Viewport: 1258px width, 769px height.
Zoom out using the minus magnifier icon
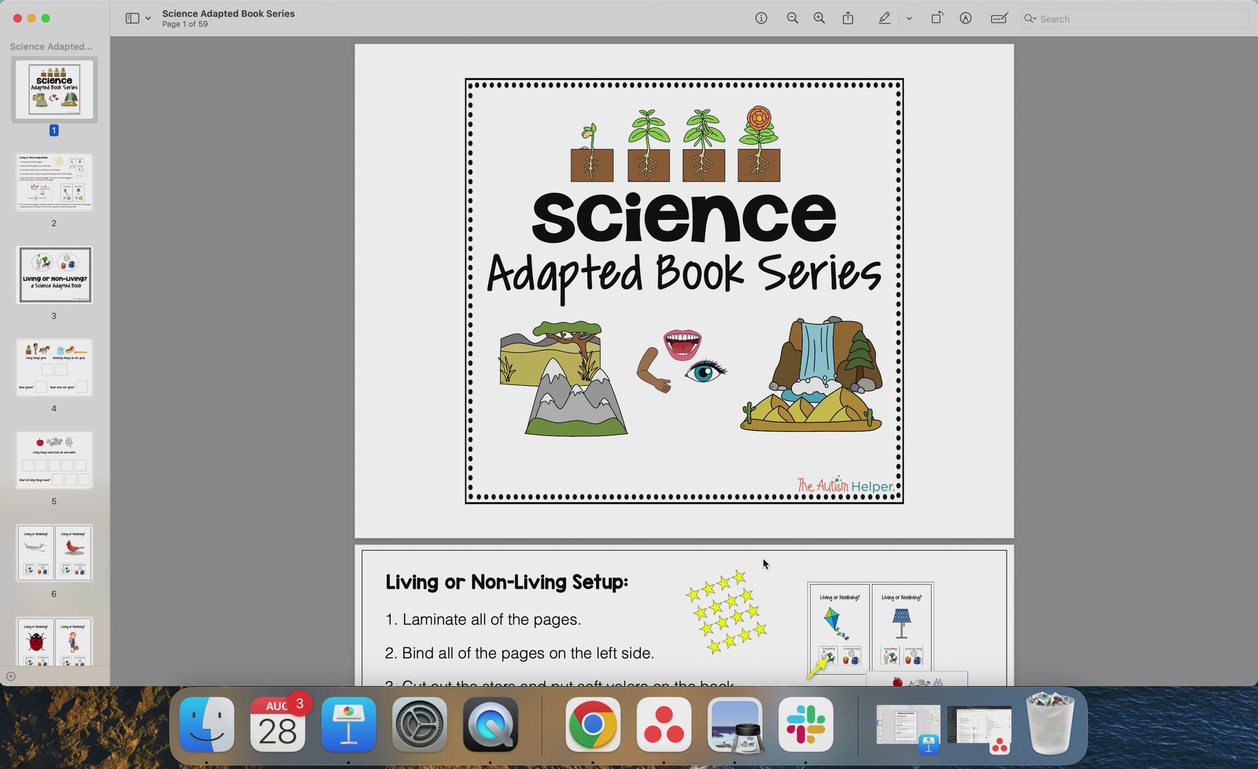pyautogui.click(x=792, y=18)
